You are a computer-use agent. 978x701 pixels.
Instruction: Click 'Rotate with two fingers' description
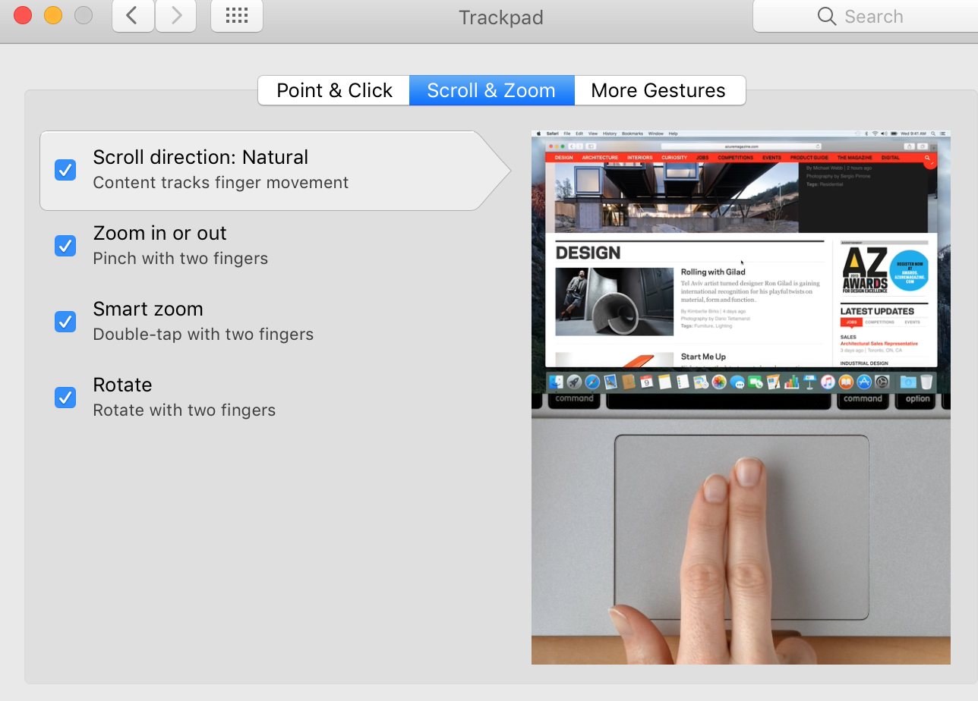click(x=184, y=410)
